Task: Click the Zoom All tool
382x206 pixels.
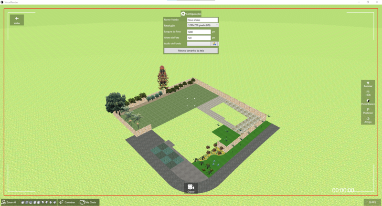Action: (x=9, y=202)
